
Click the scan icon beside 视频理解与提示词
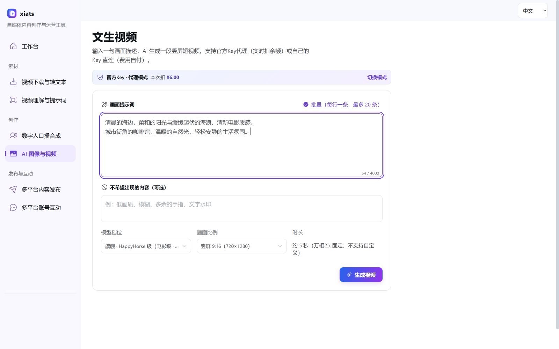pos(13,100)
